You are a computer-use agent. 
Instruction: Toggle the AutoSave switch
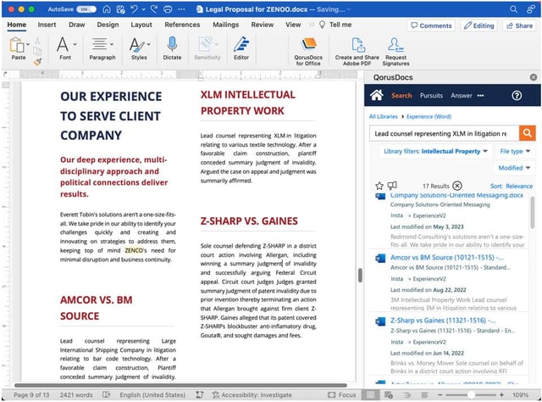coord(86,9)
